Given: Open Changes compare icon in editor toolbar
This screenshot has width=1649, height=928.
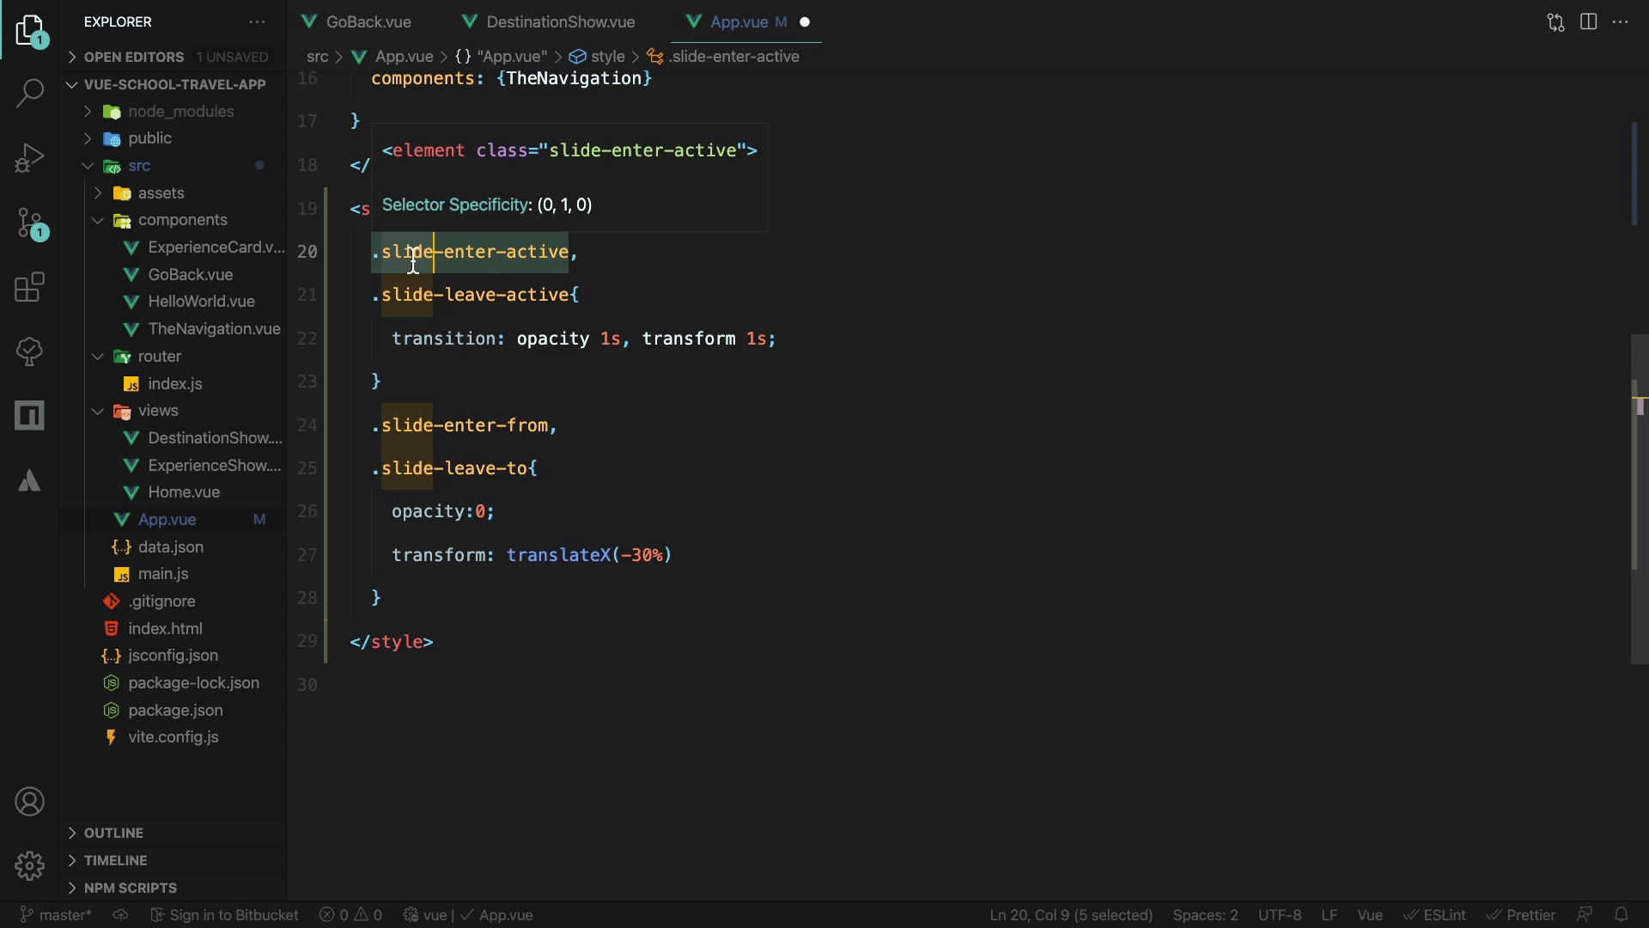Looking at the screenshot, I should coord(1555,22).
